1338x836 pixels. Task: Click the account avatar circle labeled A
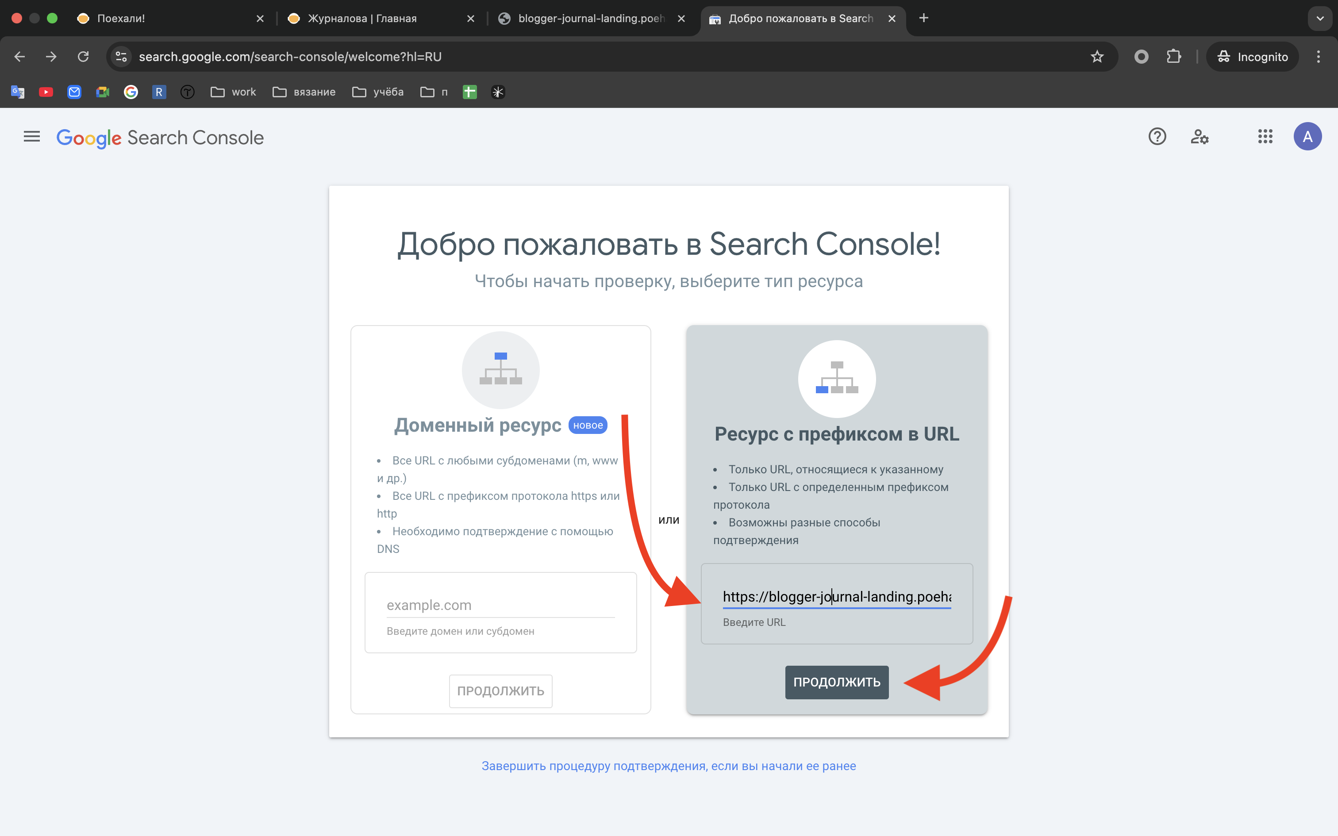[x=1308, y=136]
